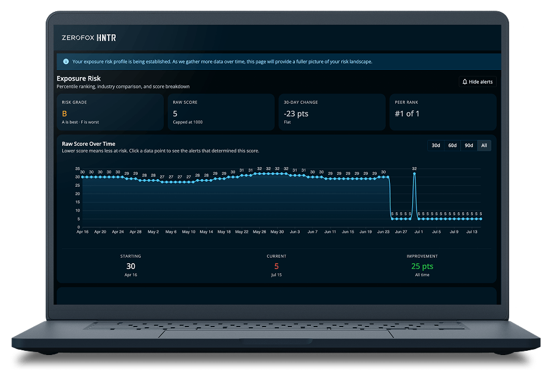This screenshot has height=371, width=556.
Task: Click the first data point at value 5 after Jun 23
Action: click(x=392, y=219)
